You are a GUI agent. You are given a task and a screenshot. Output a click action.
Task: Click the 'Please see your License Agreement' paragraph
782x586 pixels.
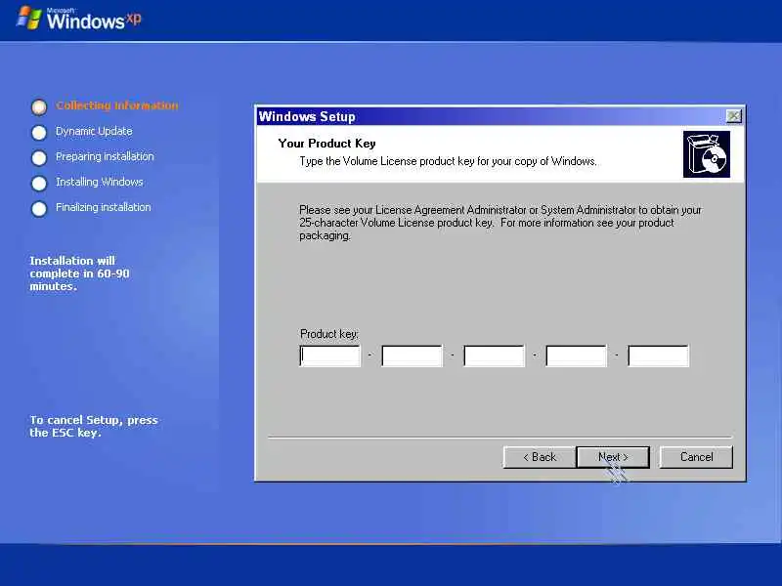500,223
